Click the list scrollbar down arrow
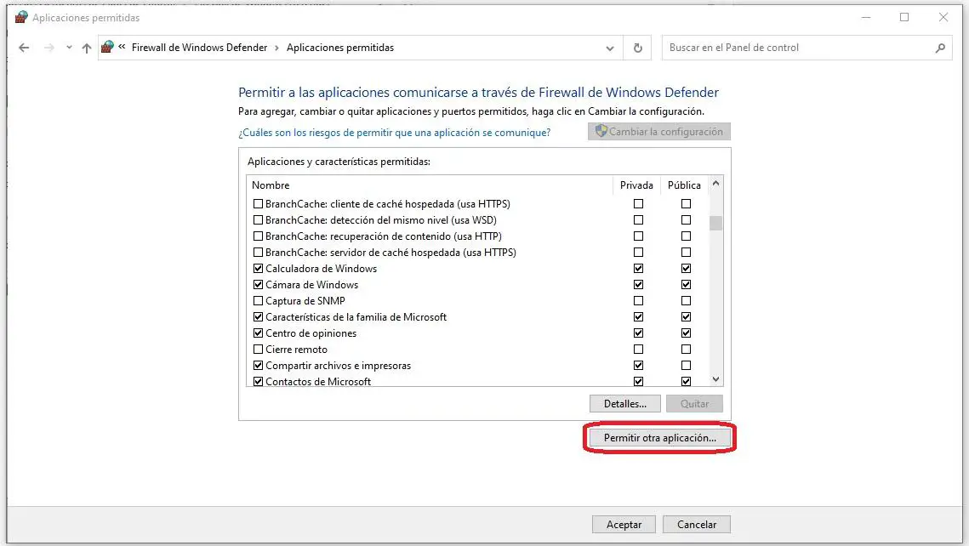Image resolution: width=969 pixels, height=546 pixels. (x=715, y=379)
